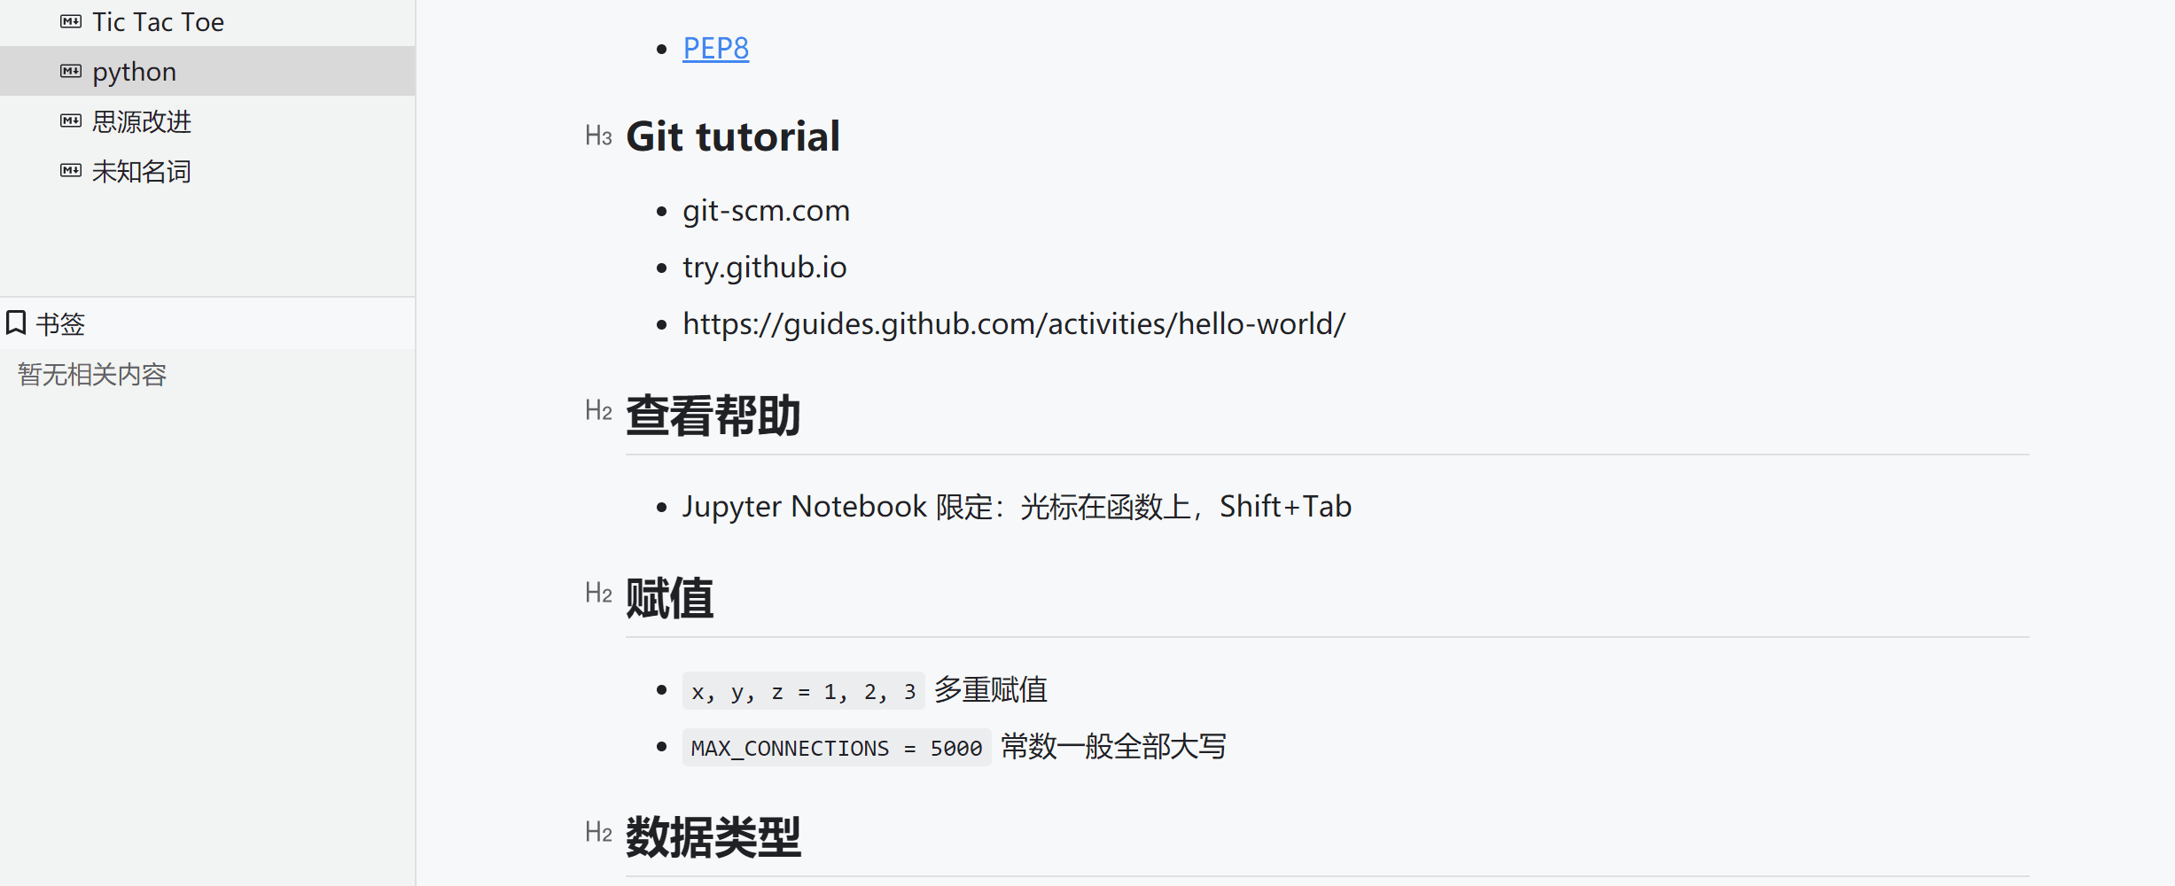Select the python document in sidebar
2175x886 pixels.
click(x=207, y=71)
